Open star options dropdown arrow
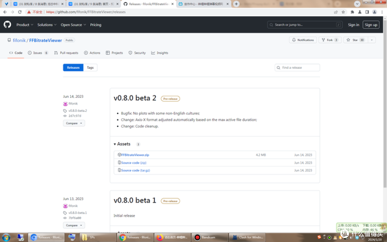 coord(372,40)
